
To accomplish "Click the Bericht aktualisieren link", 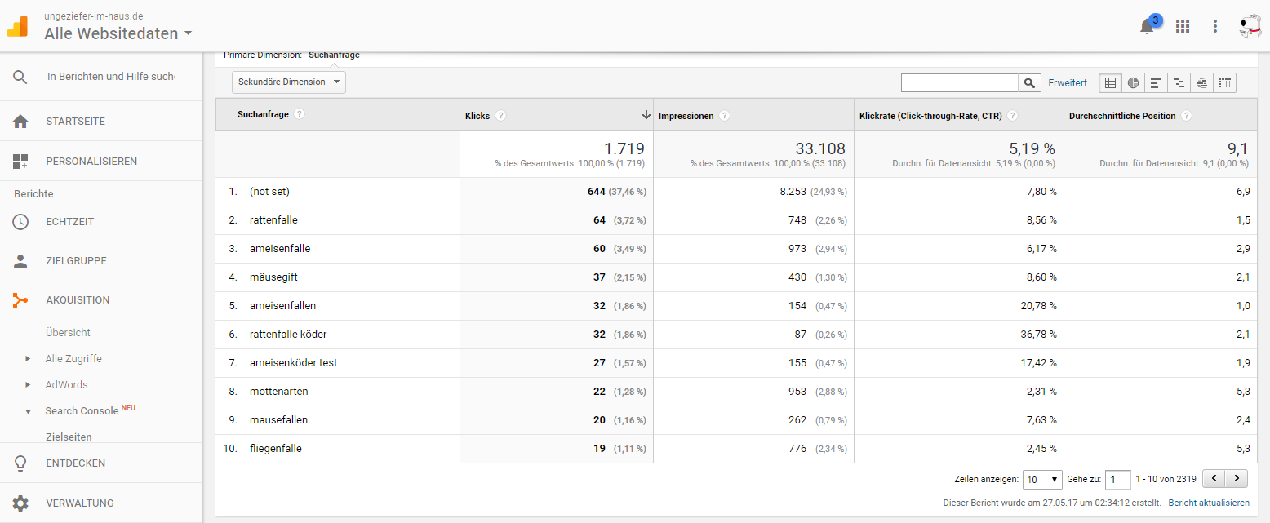I will point(1209,503).
